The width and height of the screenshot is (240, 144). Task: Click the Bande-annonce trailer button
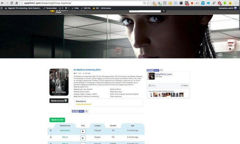[x=59, y=101]
